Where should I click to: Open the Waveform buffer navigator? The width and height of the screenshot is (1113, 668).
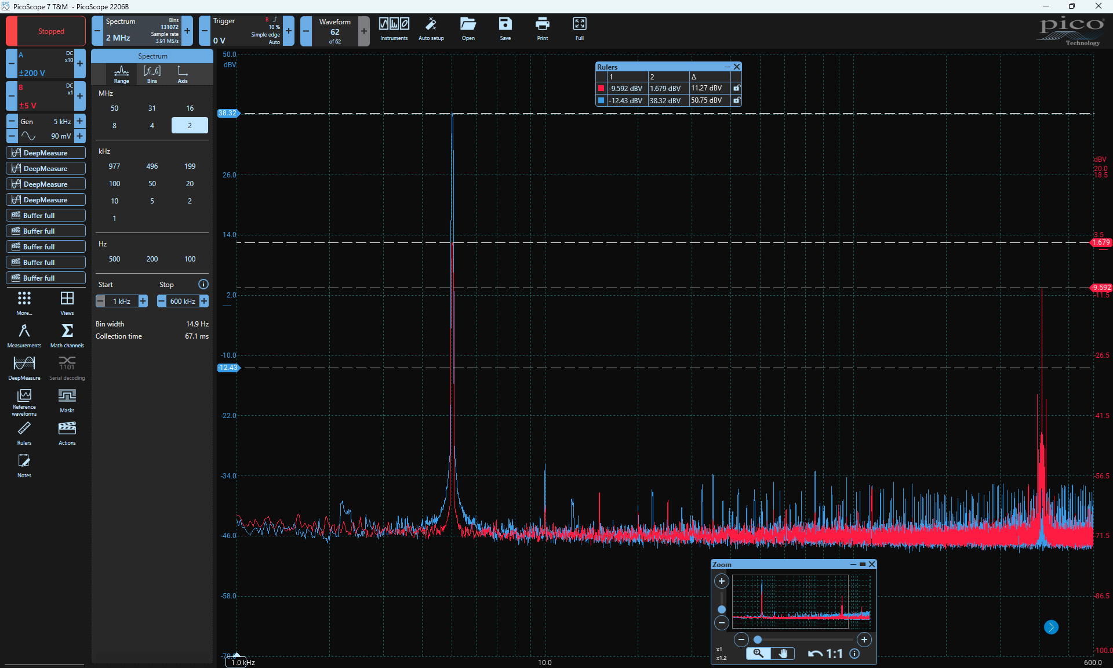(x=335, y=31)
